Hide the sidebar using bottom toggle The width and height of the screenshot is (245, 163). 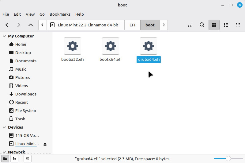[27, 159]
